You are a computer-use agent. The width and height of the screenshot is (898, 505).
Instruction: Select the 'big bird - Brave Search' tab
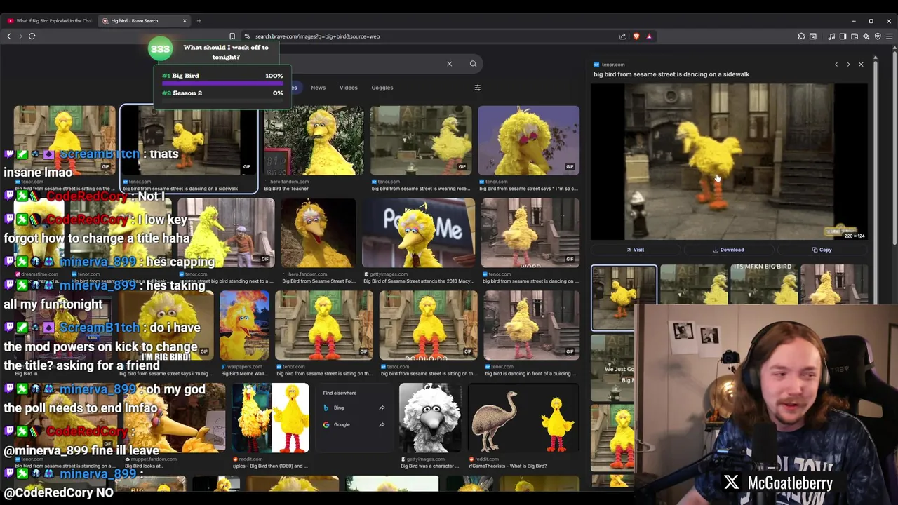point(144,20)
